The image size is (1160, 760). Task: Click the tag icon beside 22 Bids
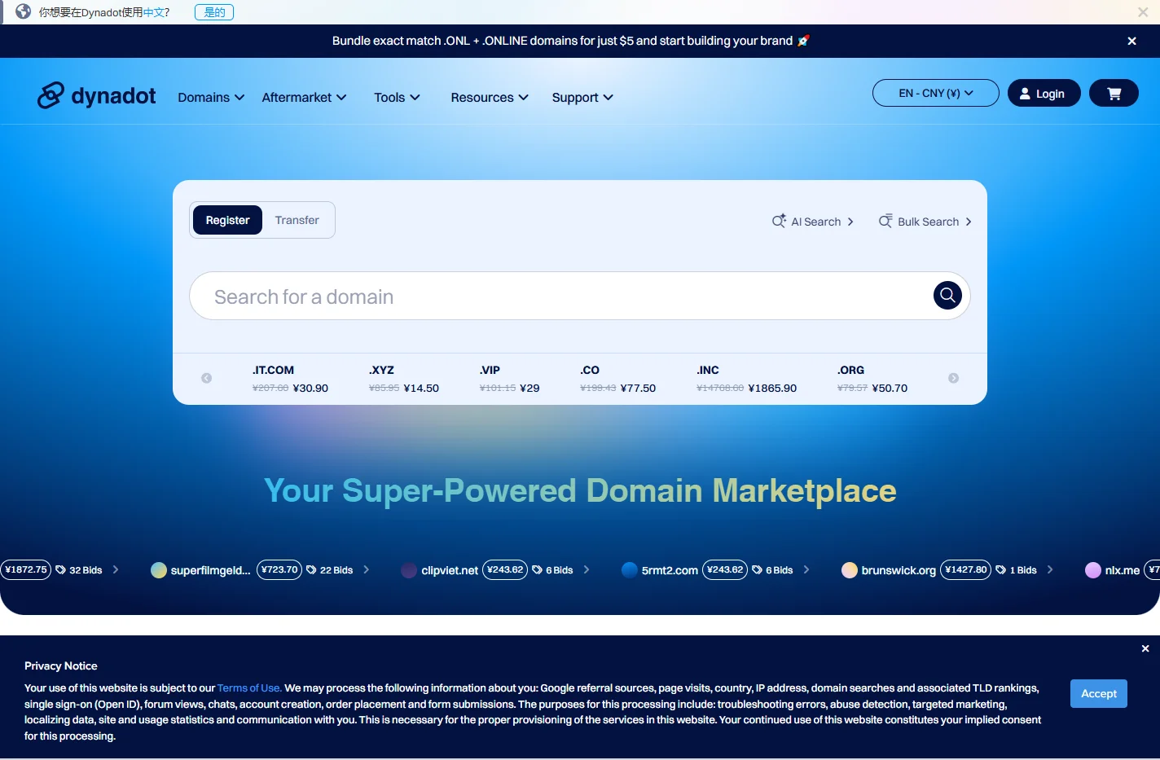[x=311, y=570]
